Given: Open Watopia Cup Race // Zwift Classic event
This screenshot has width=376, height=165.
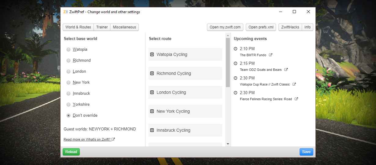Looking at the screenshot, I should tap(265, 84).
